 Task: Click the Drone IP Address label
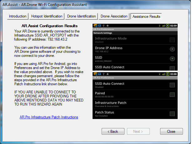point(109,48)
